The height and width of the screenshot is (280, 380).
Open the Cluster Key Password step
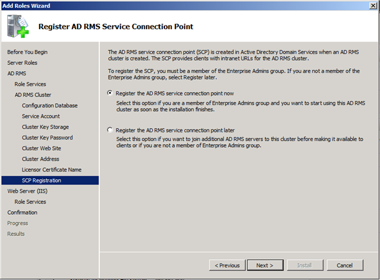(x=47, y=138)
